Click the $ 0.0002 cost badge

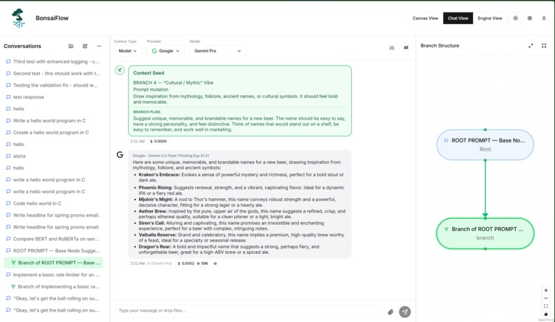click(186, 264)
